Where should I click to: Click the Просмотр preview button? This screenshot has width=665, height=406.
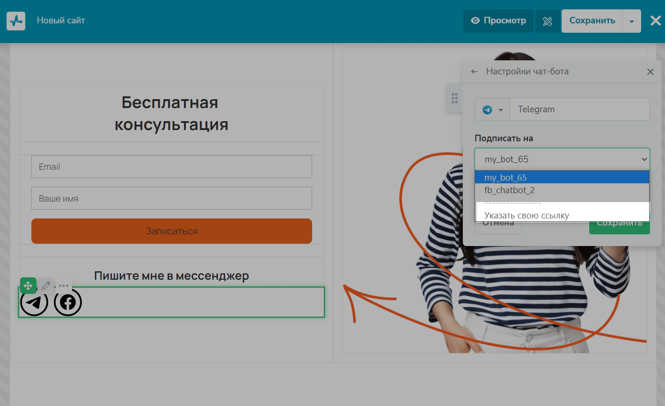498,21
